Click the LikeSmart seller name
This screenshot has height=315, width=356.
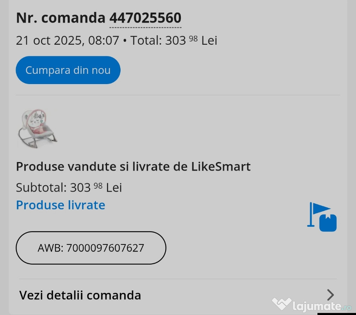(221, 167)
